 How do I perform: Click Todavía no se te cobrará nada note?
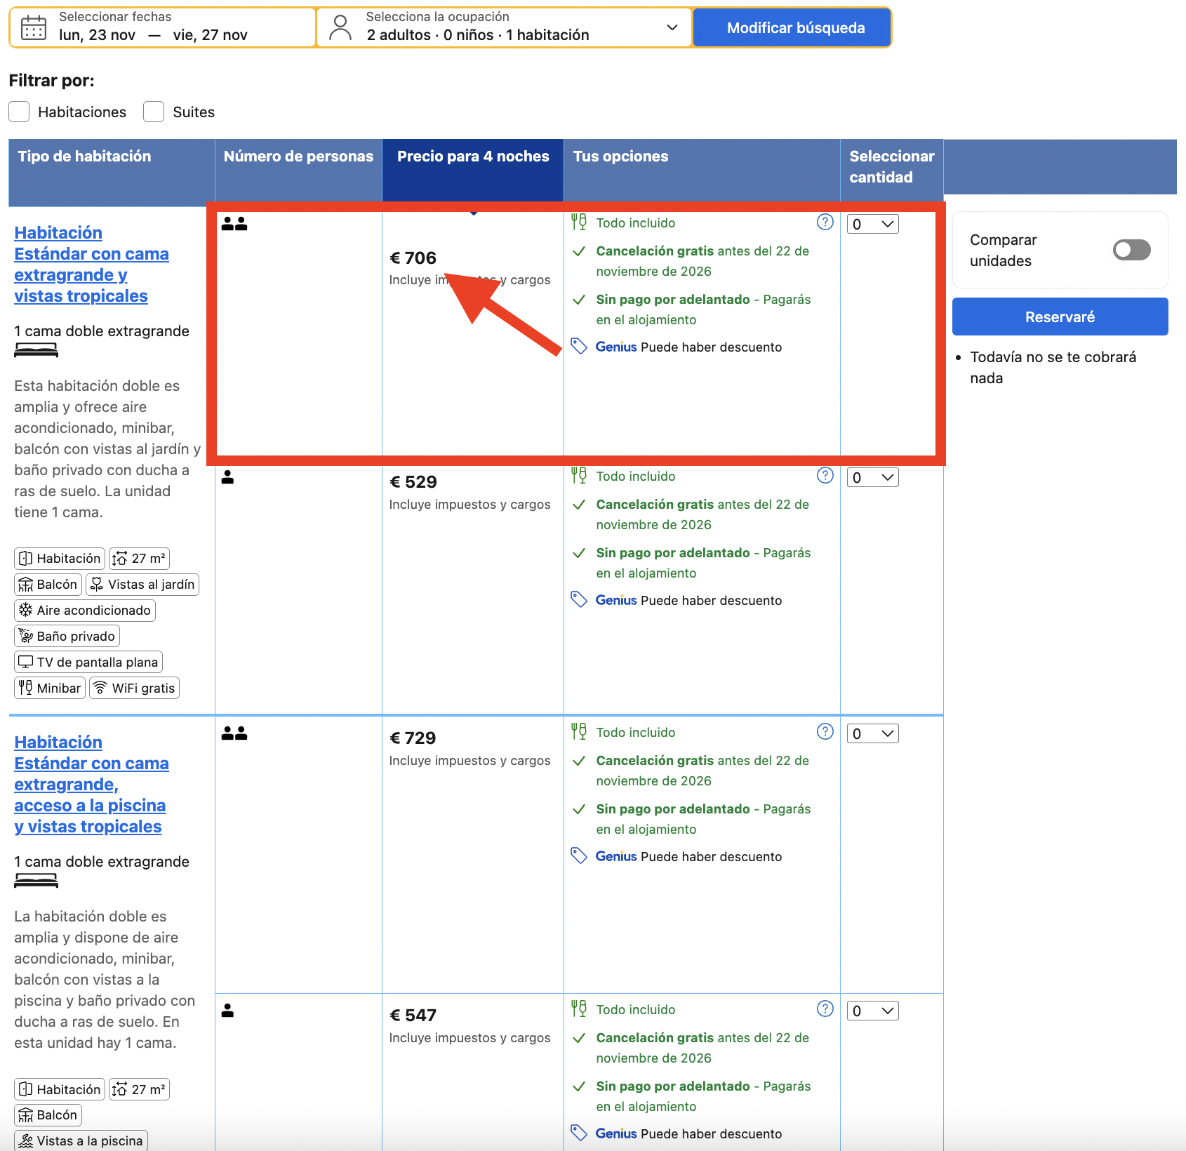(1053, 368)
